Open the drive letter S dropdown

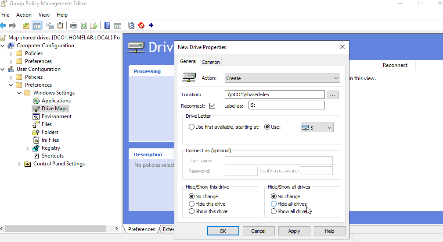(x=317, y=127)
